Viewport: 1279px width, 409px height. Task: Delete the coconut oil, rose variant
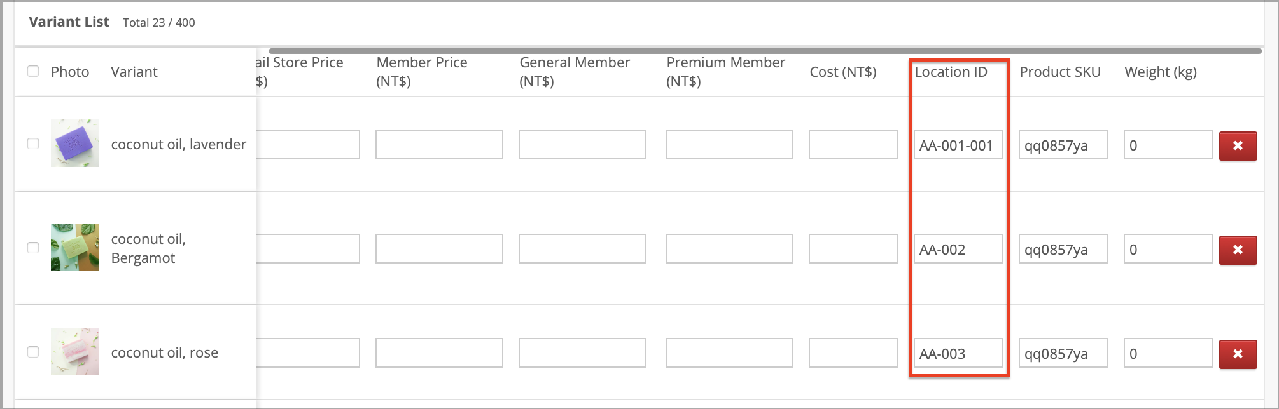click(1238, 354)
